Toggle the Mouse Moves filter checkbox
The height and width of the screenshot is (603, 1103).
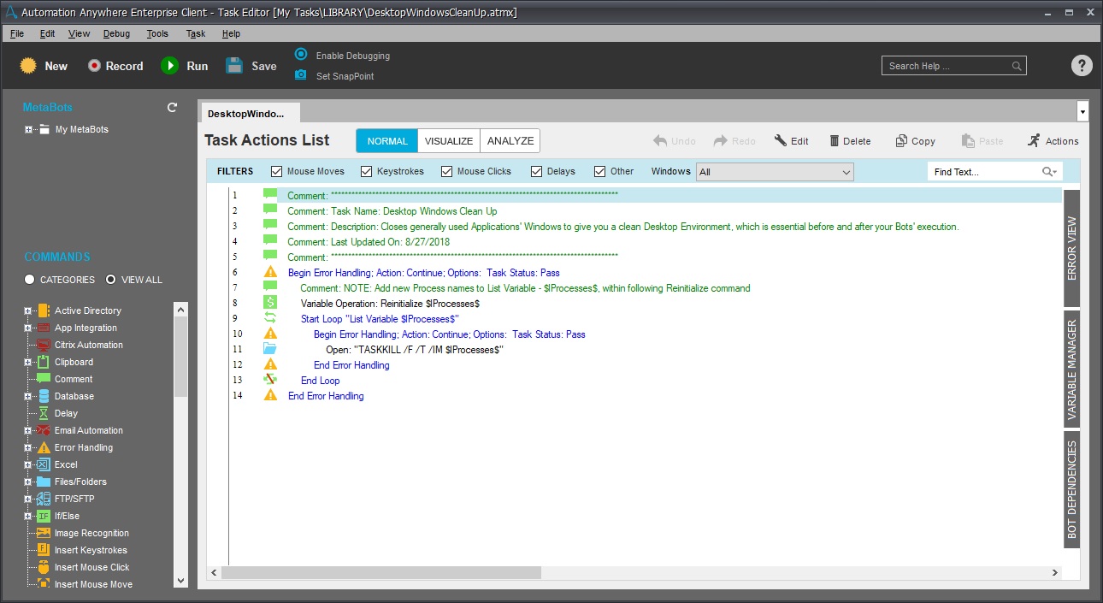click(277, 171)
